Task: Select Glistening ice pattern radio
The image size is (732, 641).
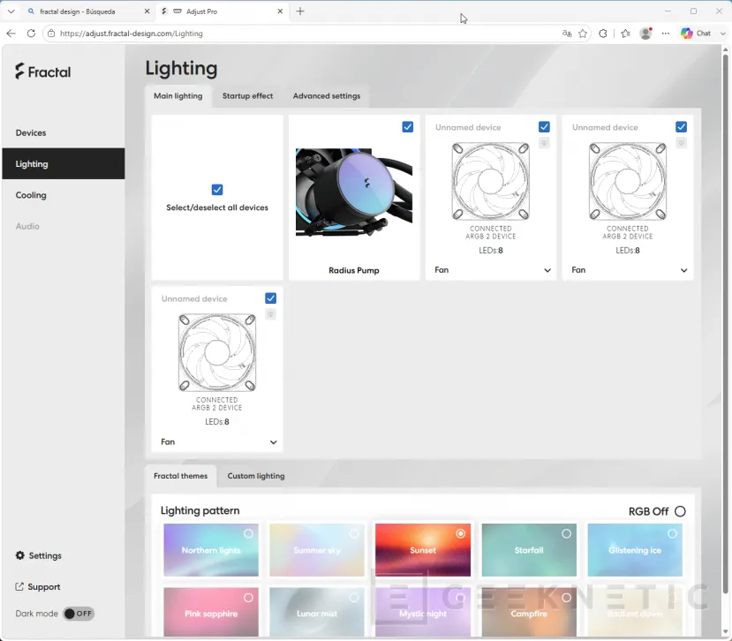Action: point(672,533)
